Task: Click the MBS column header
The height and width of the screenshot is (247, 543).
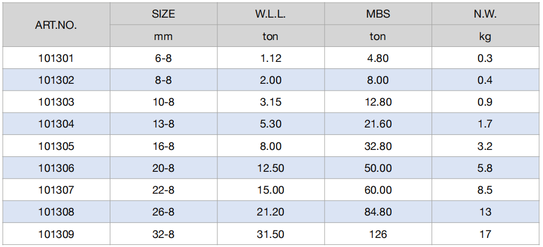Action: point(378,14)
